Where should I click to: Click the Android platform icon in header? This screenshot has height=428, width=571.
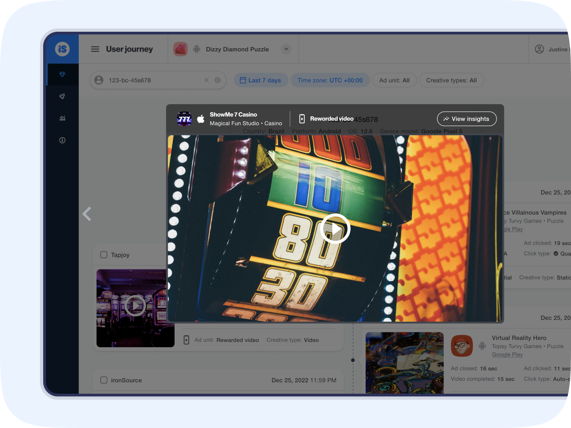pyautogui.click(x=197, y=49)
